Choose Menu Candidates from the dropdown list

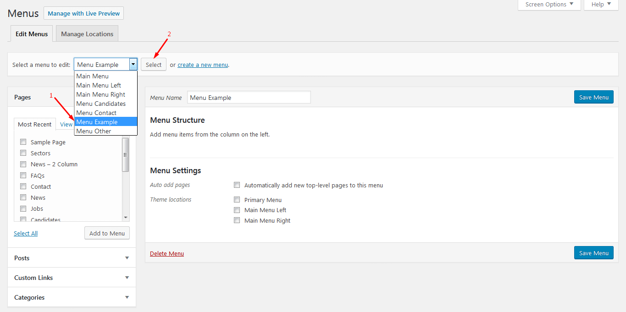[101, 104]
